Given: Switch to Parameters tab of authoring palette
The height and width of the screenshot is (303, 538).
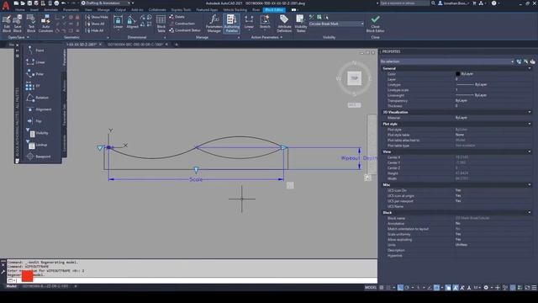Looking at the screenshot, I should point(64,57).
